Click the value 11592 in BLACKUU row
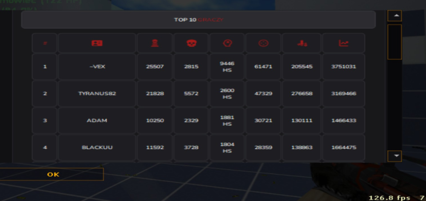Image resolution: width=426 pixels, height=201 pixels. (155, 147)
